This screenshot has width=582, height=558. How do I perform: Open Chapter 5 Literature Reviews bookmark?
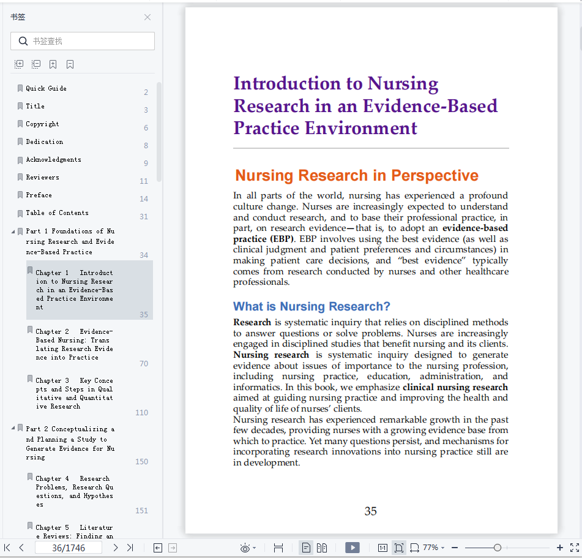(x=74, y=532)
